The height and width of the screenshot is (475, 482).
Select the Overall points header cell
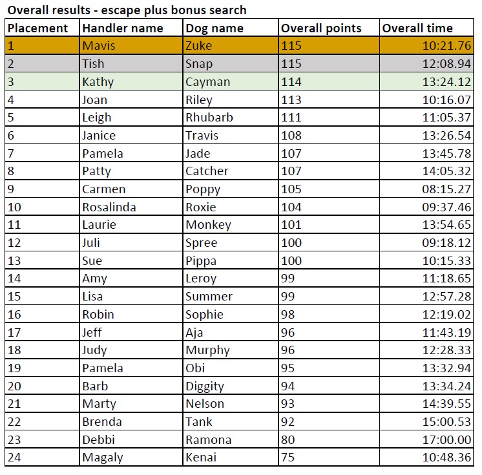coord(329,28)
